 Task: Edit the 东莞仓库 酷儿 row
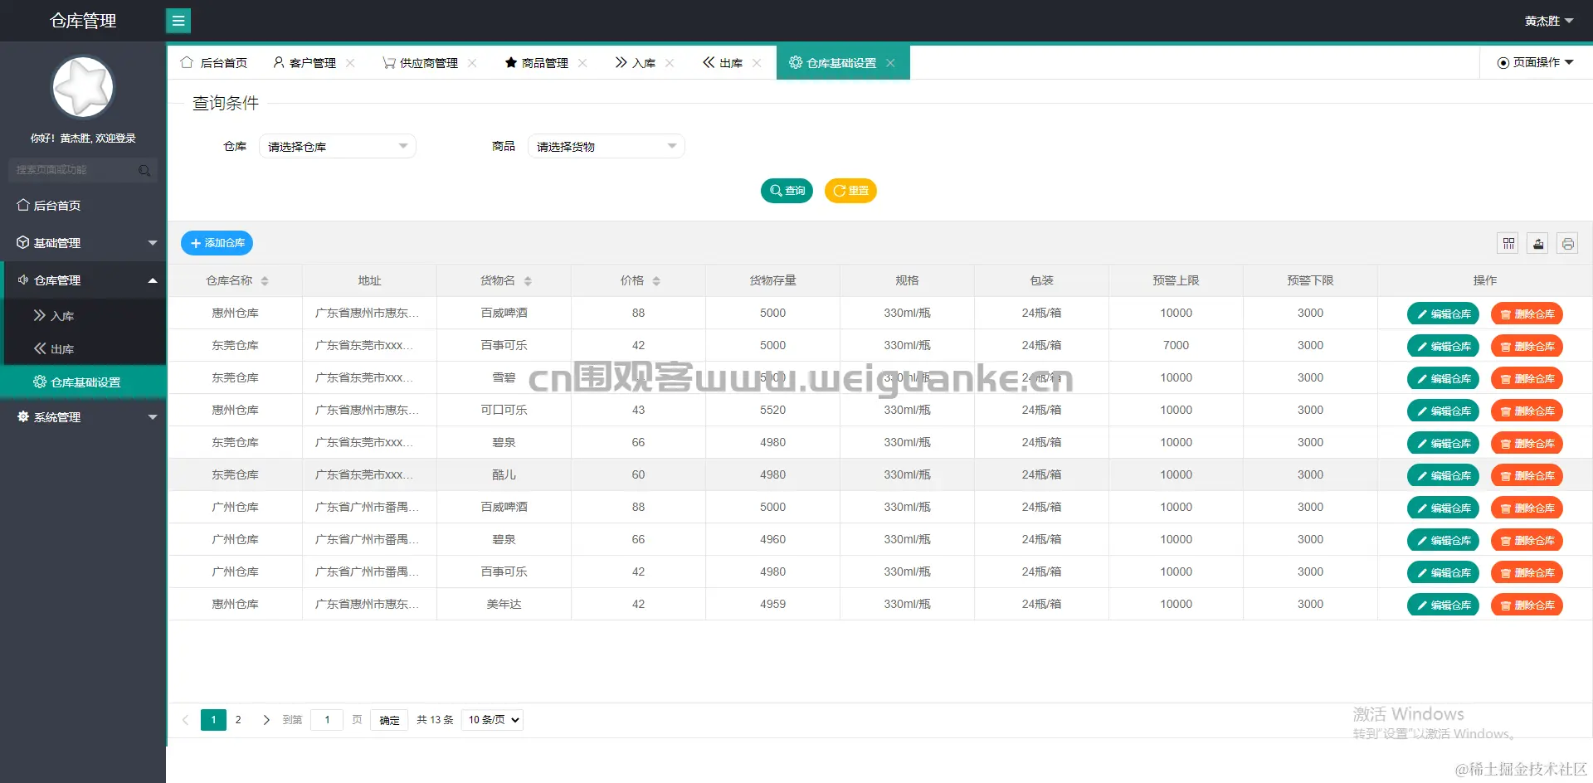[1443, 476]
